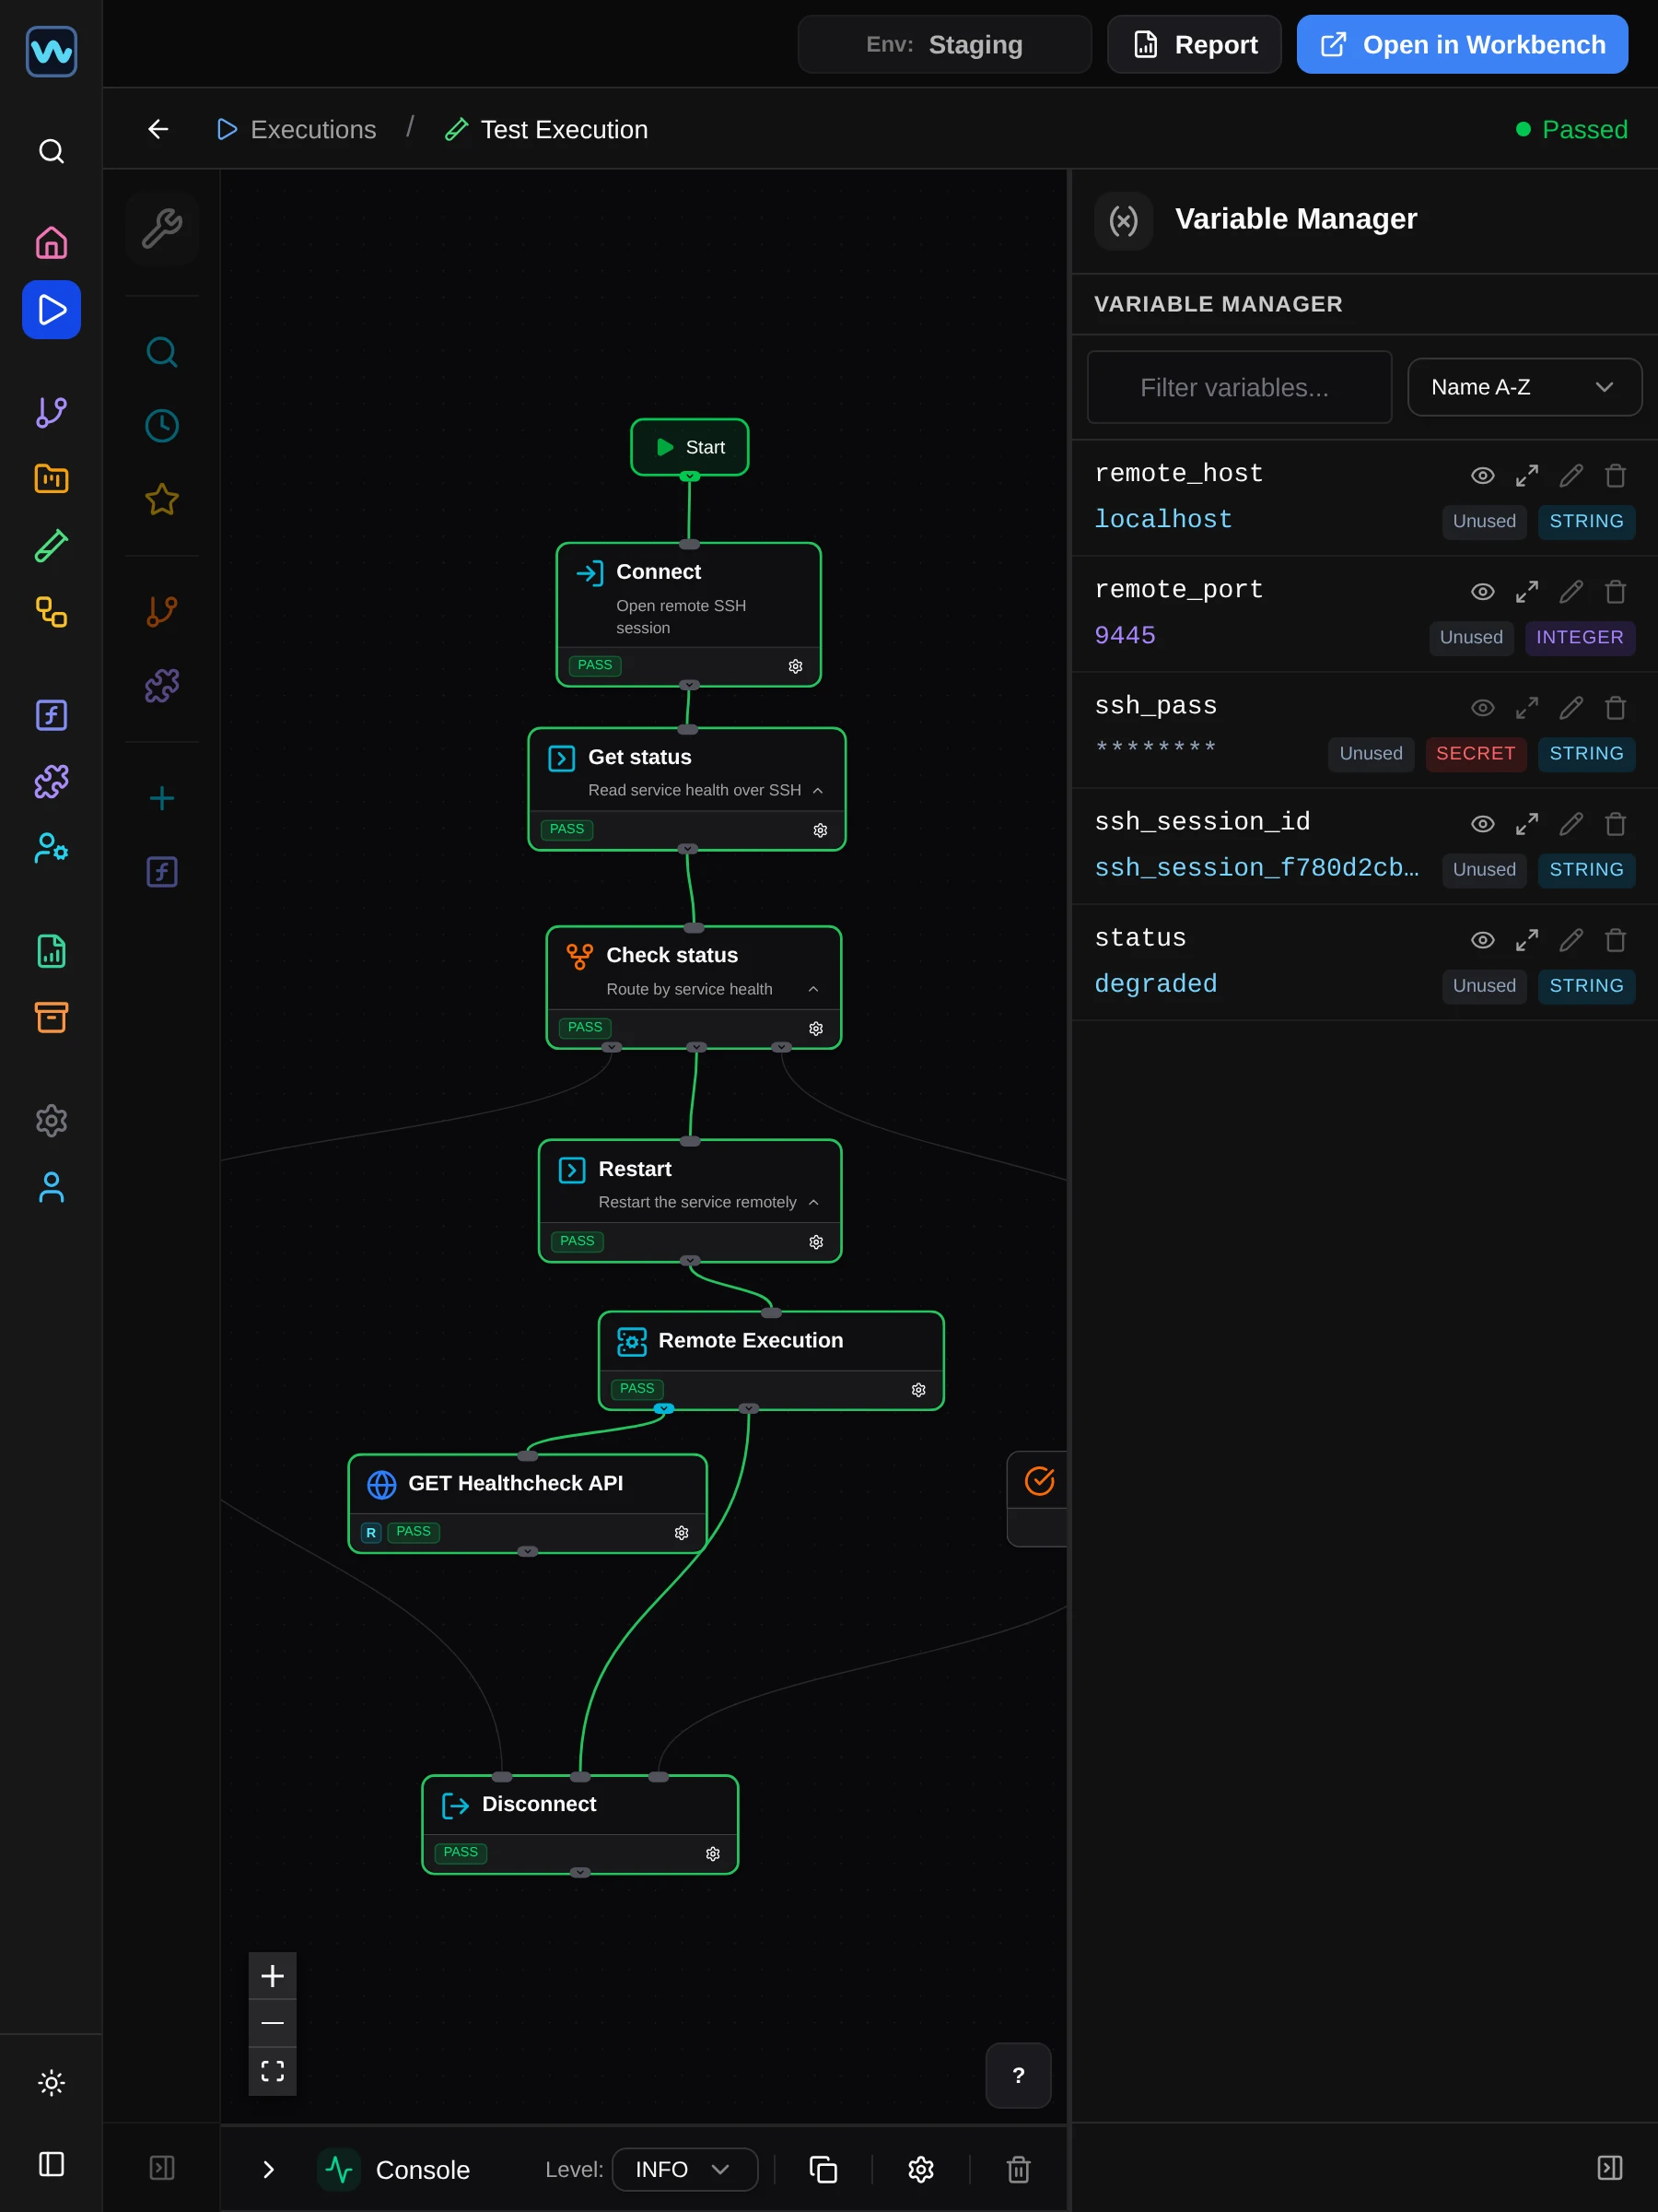The width and height of the screenshot is (1658, 2212).
Task: Open the settings gear in main sidebar
Action: (51, 1121)
